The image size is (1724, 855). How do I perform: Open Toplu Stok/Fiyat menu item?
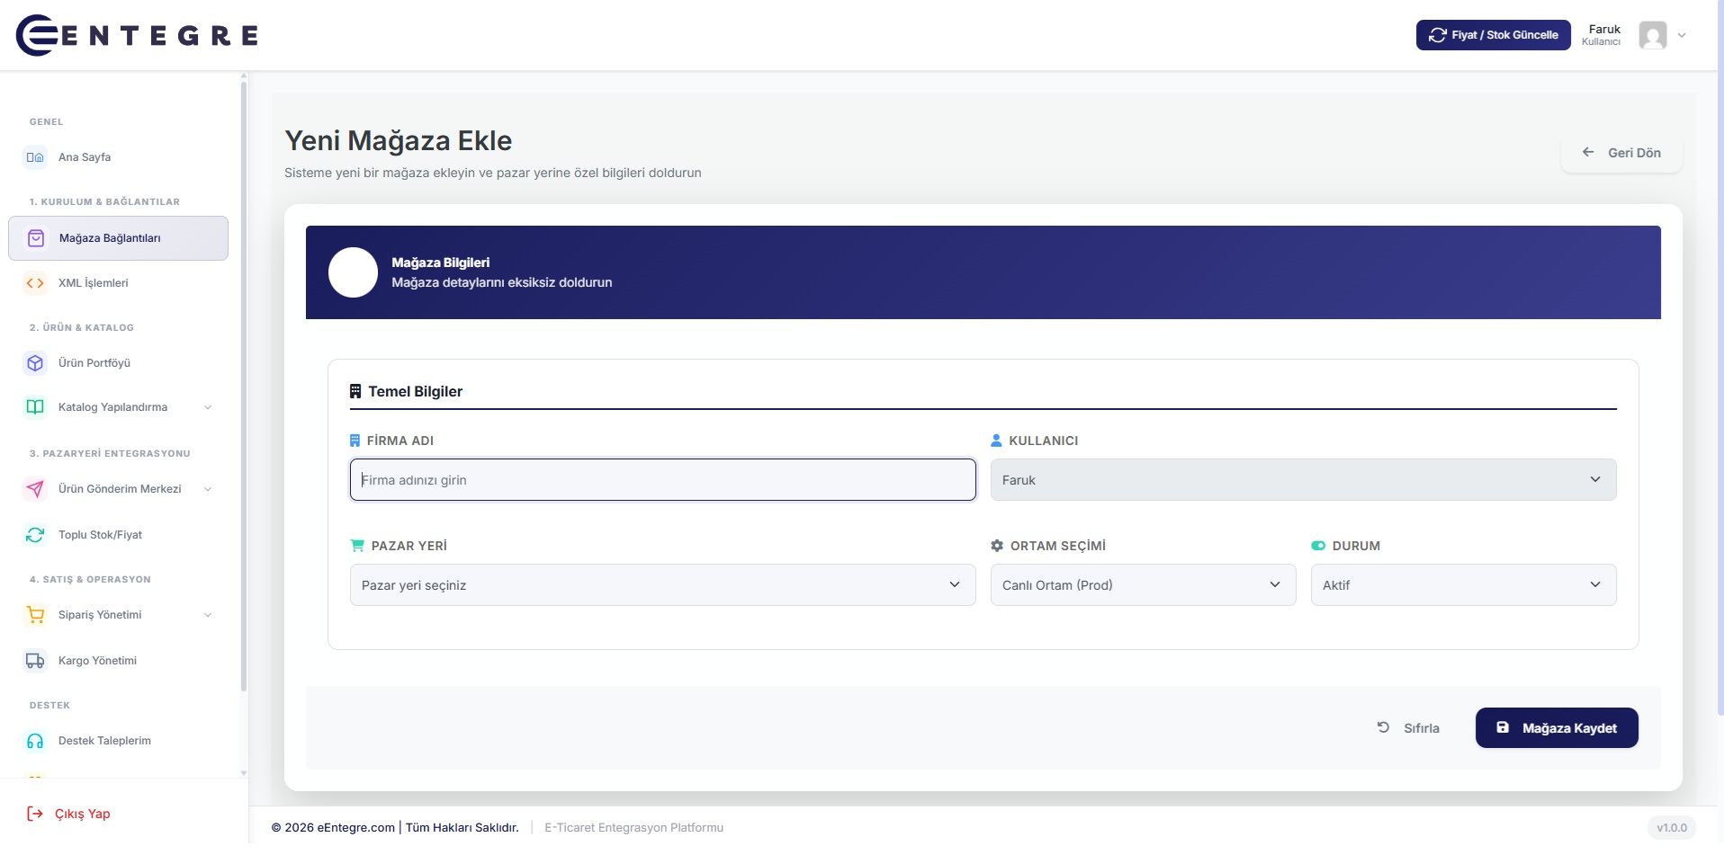(118, 535)
